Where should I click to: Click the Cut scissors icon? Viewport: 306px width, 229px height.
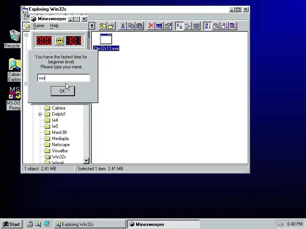pyautogui.click(x=123, y=26)
